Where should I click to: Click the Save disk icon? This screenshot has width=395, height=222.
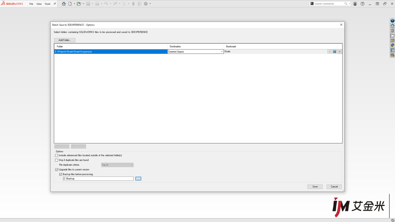pos(88,4)
